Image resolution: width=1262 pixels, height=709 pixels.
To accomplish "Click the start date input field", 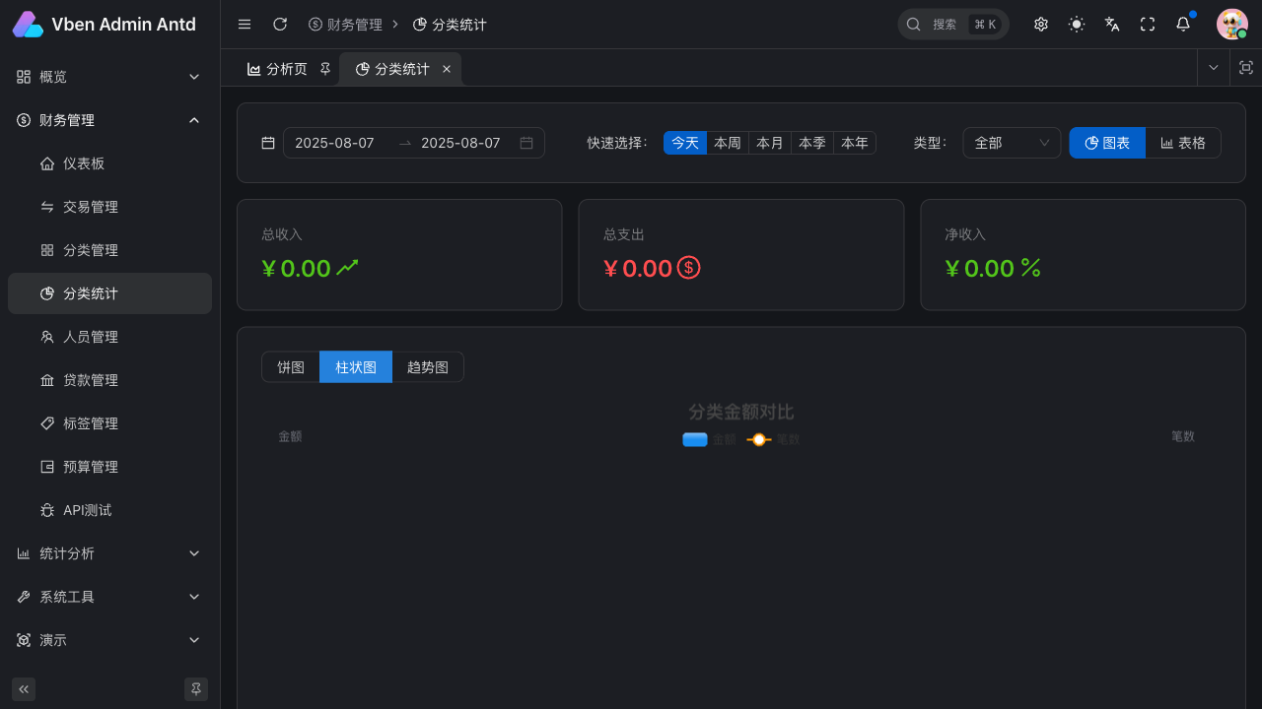I will click(335, 143).
